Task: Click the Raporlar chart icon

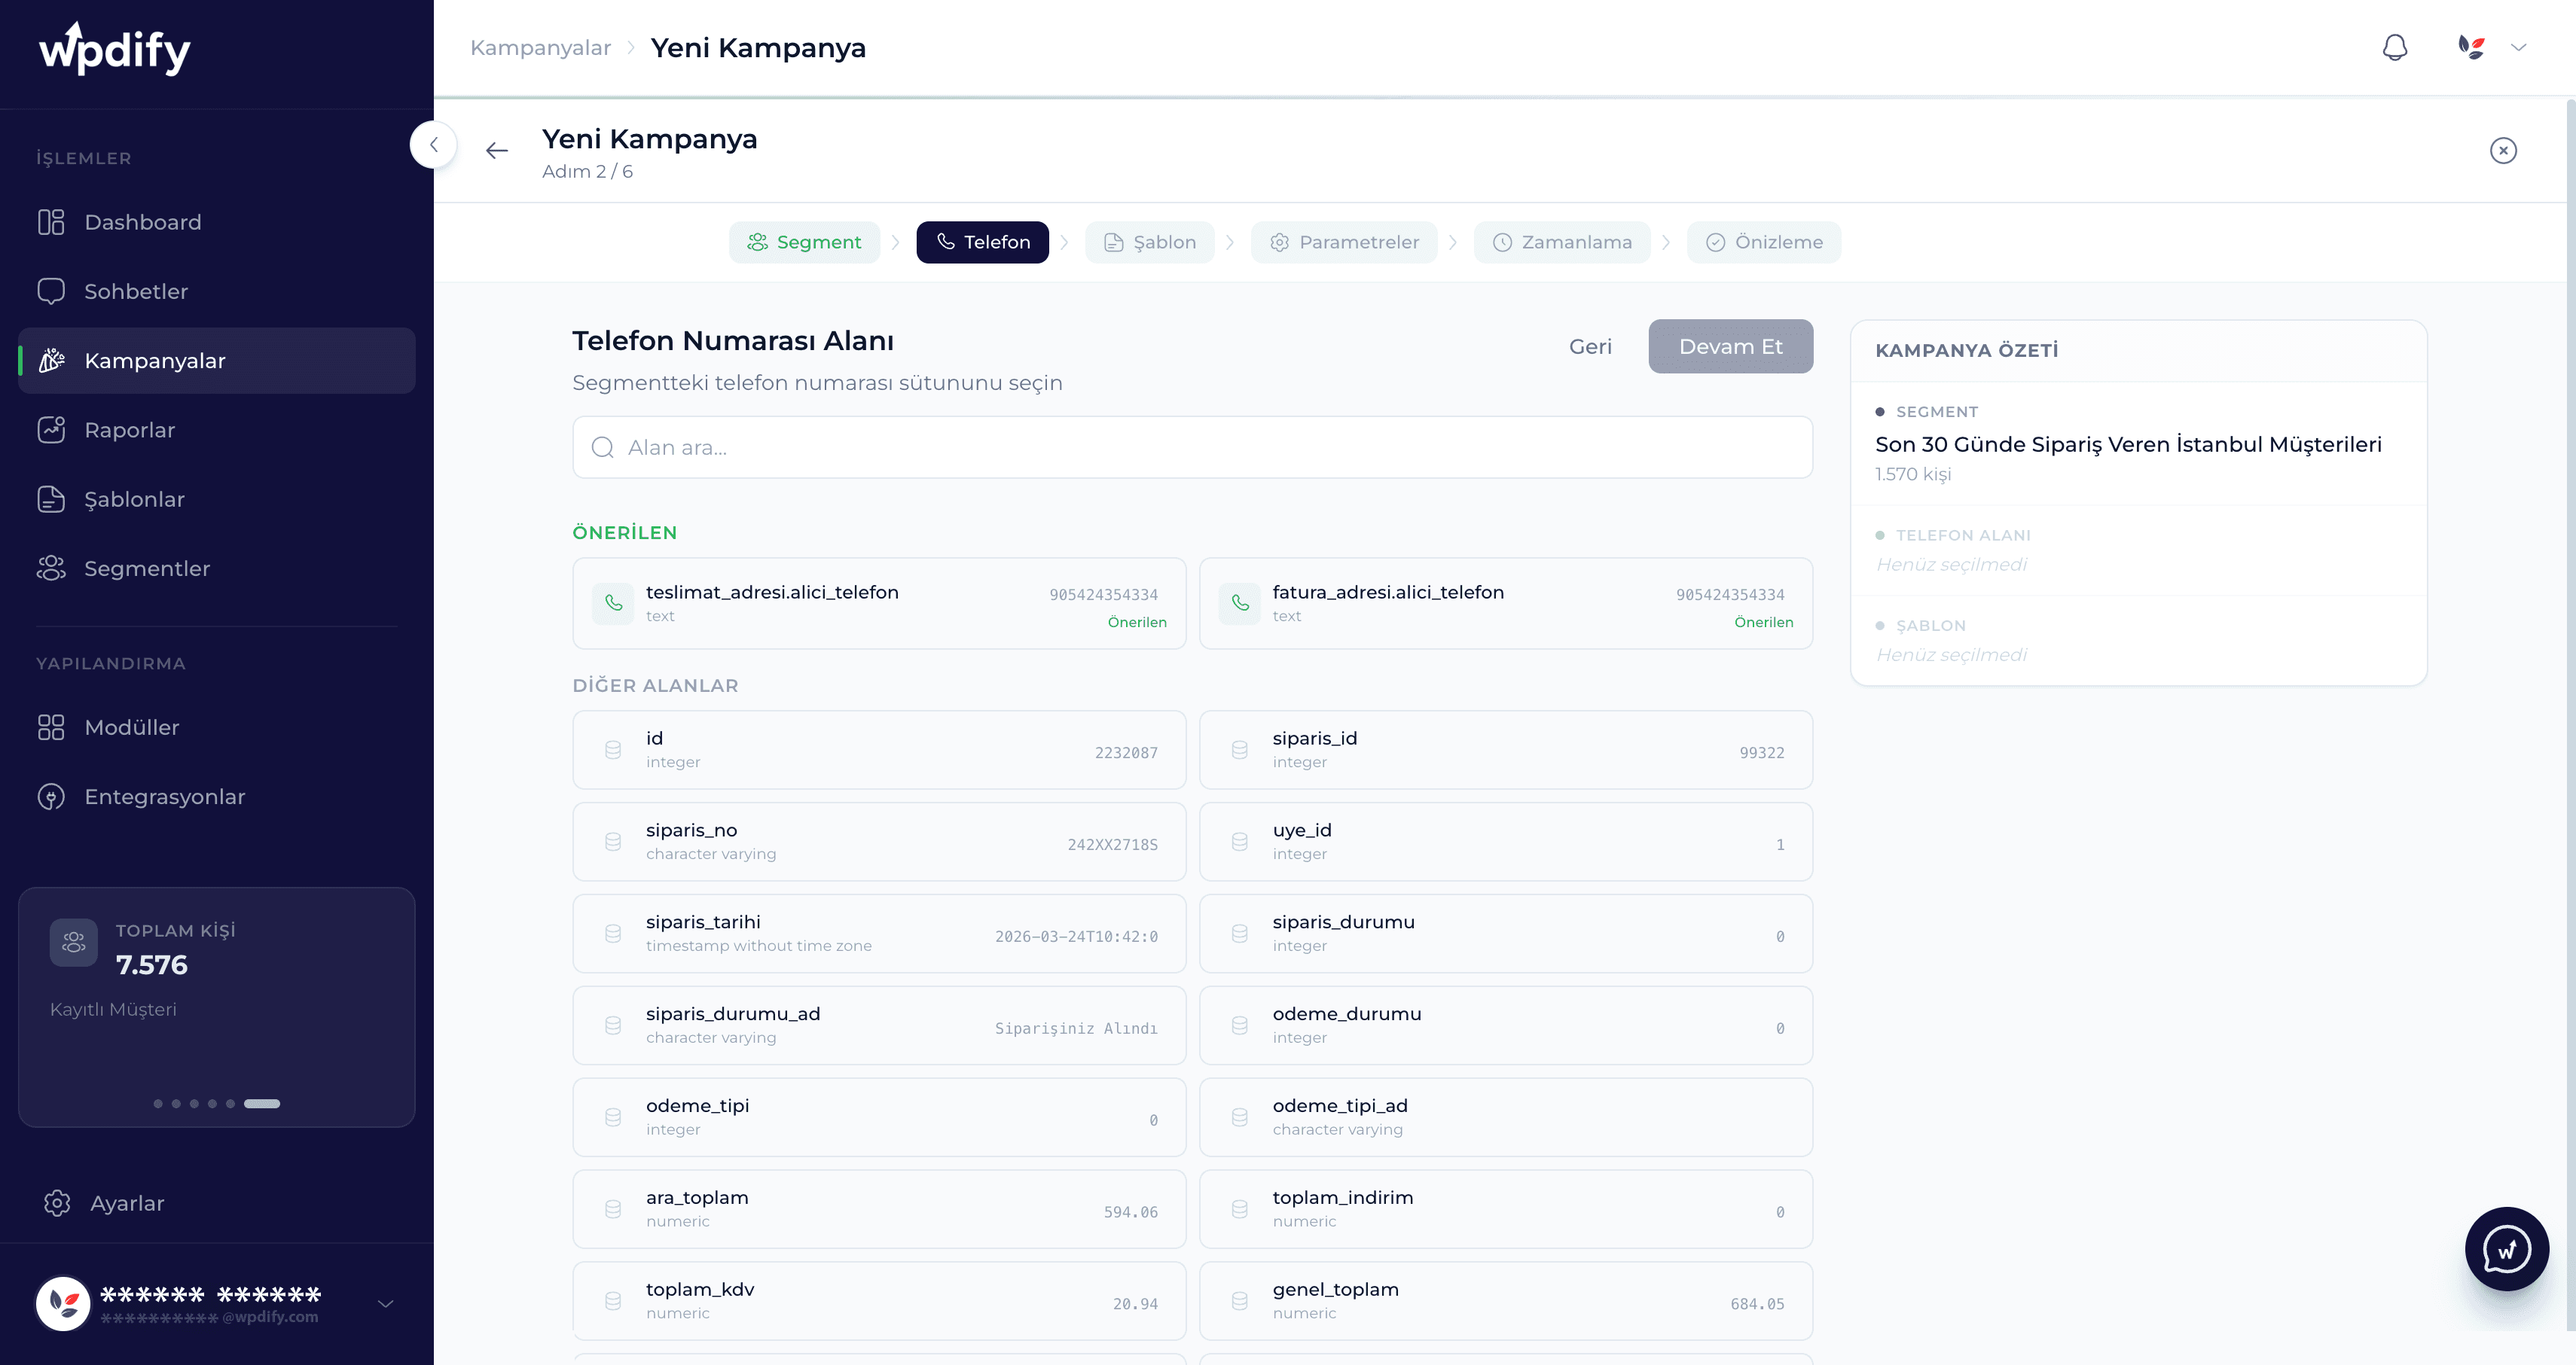Action: click(x=51, y=430)
